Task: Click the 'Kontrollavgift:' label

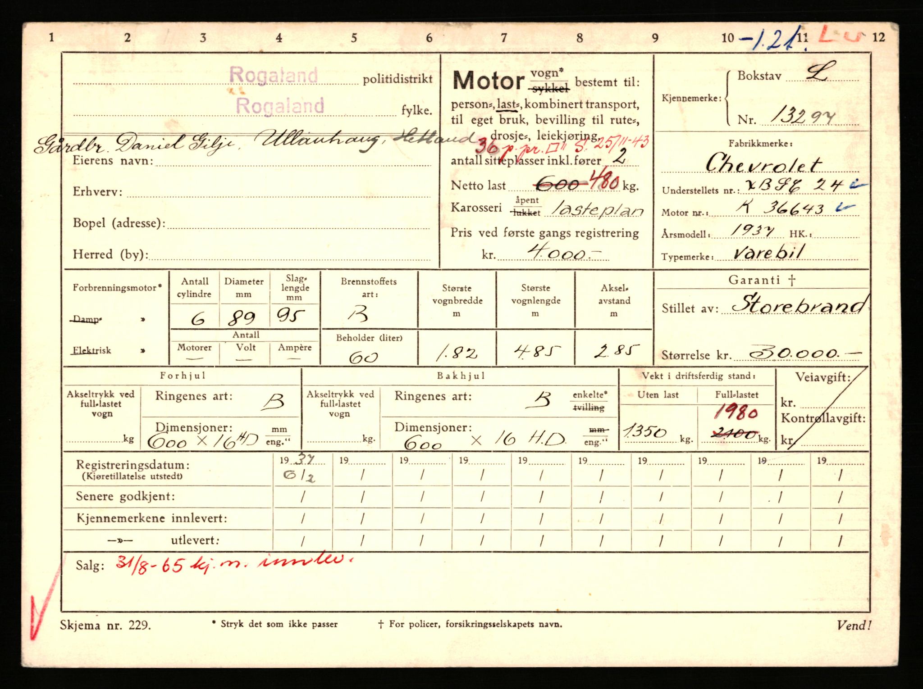Action: click(823, 418)
